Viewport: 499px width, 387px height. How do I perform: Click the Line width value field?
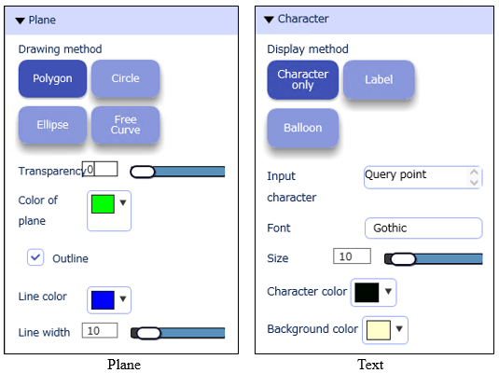pyautogui.click(x=100, y=331)
